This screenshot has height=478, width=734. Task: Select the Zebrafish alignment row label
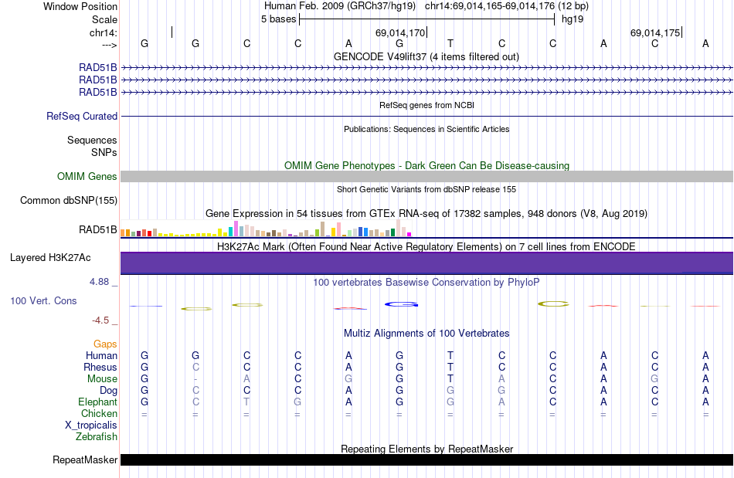(x=97, y=436)
